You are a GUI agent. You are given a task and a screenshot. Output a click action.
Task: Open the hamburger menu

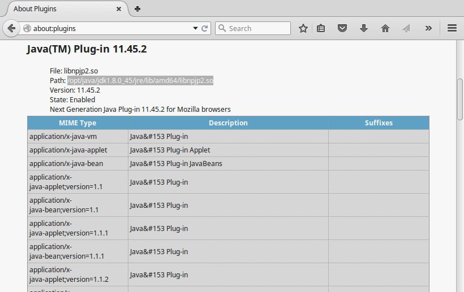pyautogui.click(x=452, y=28)
